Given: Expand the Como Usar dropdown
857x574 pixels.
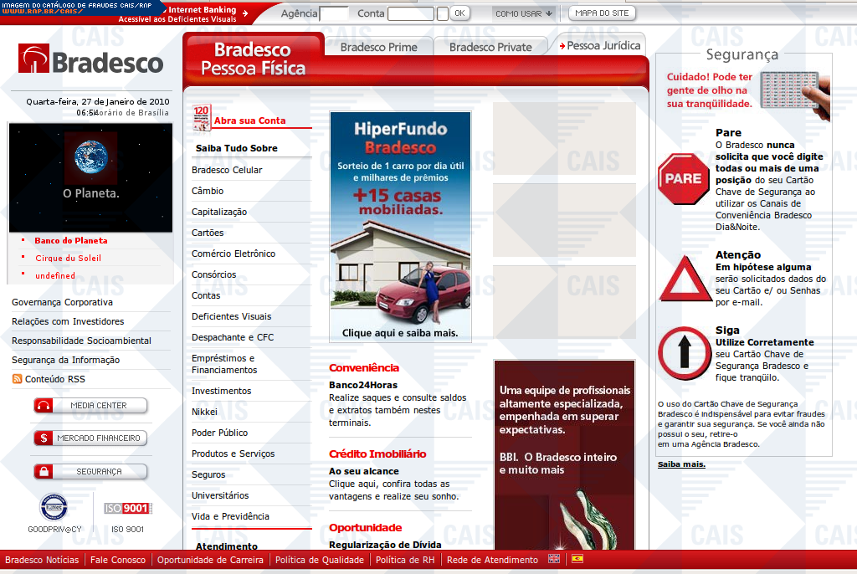Looking at the screenshot, I should (524, 13).
